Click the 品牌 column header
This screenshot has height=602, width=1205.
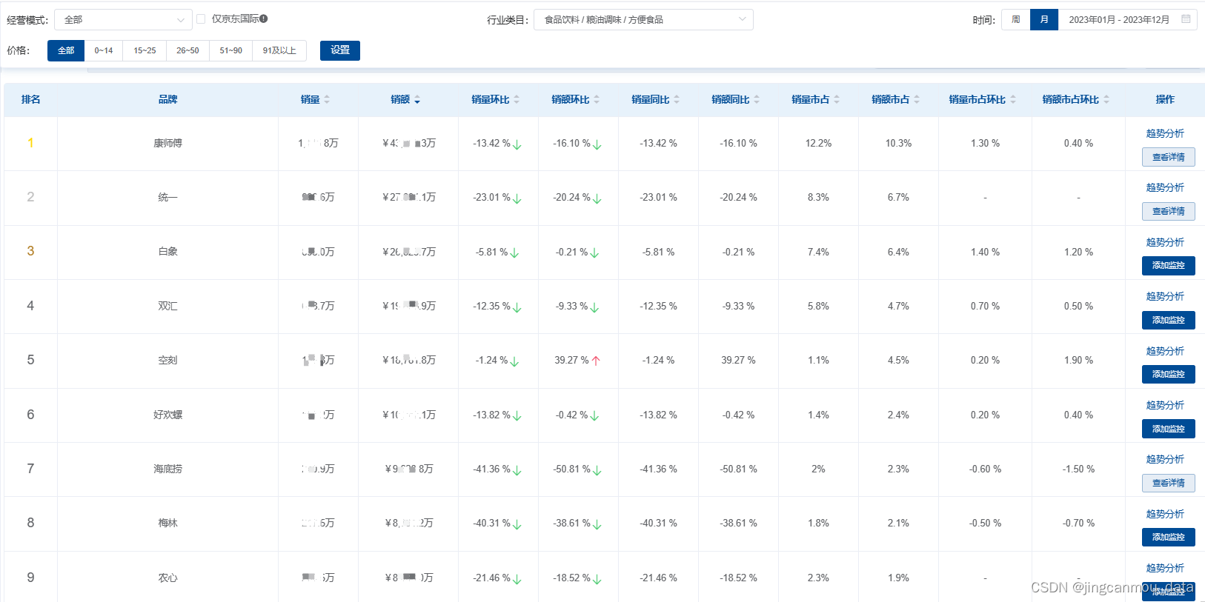168,99
